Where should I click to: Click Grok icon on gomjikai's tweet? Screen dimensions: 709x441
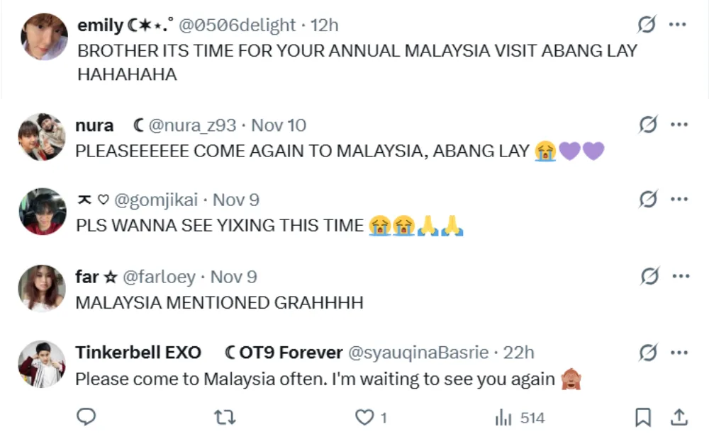648,199
